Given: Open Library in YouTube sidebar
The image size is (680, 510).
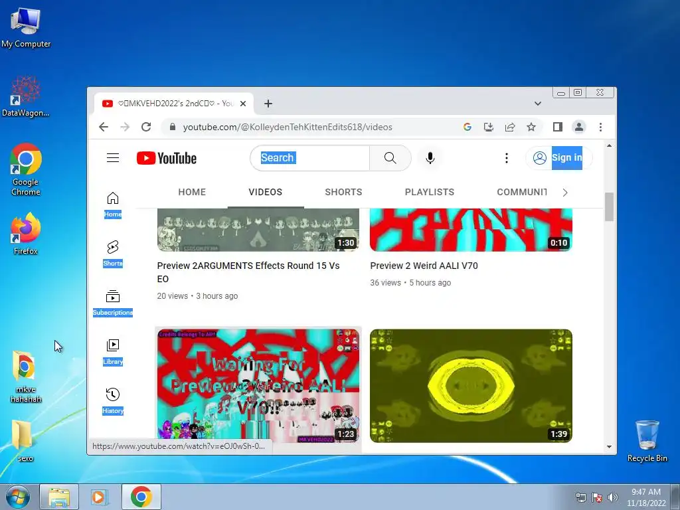Looking at the screenshot, I should point(113,352).
